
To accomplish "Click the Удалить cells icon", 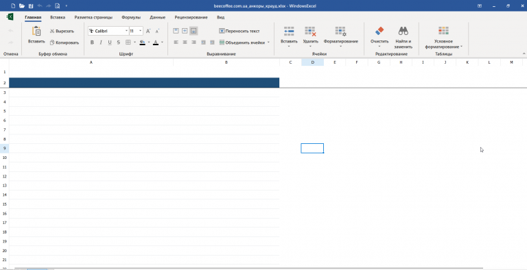I will pyautogui.click(x=310, y=32).
